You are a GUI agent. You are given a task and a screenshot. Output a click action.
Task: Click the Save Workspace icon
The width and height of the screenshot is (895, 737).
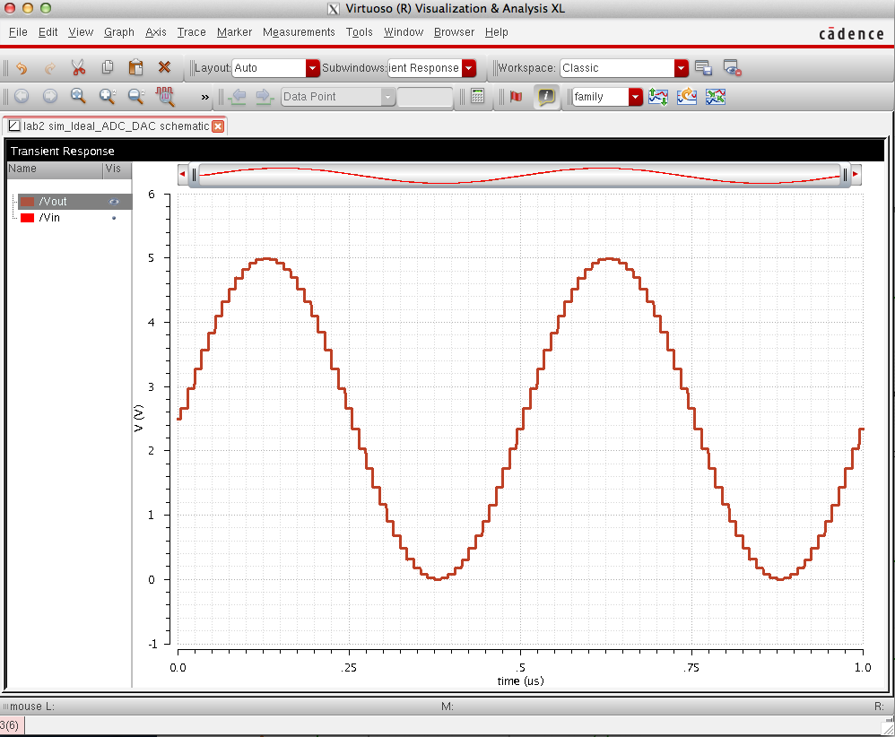703,68
